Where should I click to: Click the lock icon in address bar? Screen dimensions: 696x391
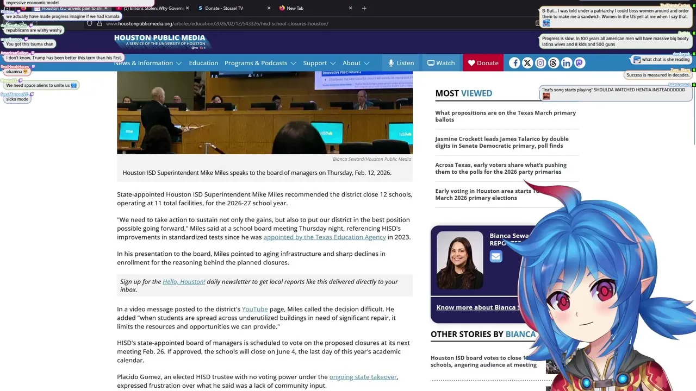[100, 23]
